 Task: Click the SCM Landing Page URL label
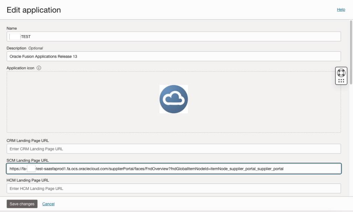pos(28,161)
